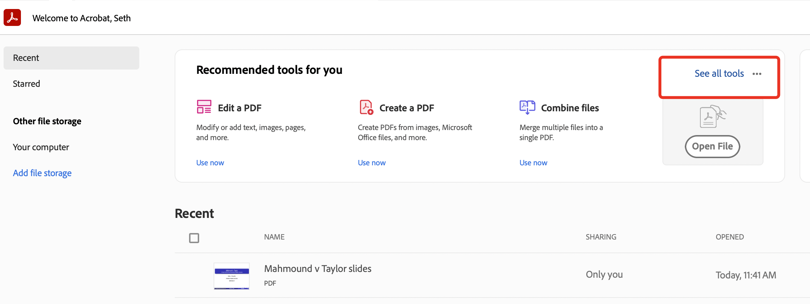Open the Mahmound v Taylor slides thumbnail
Viewport: 810px width, 304px height.
(x=232, y=276)
